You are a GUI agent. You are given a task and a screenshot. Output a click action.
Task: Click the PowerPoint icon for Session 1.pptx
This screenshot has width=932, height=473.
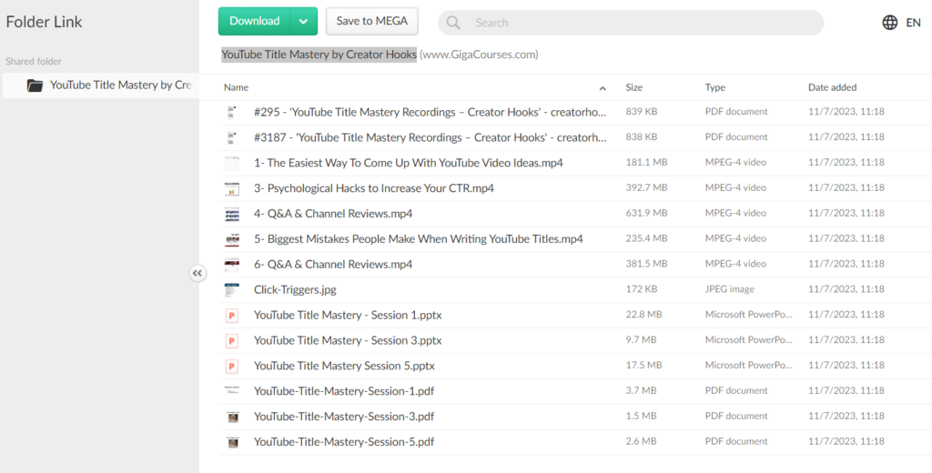(x=232, y=316)
